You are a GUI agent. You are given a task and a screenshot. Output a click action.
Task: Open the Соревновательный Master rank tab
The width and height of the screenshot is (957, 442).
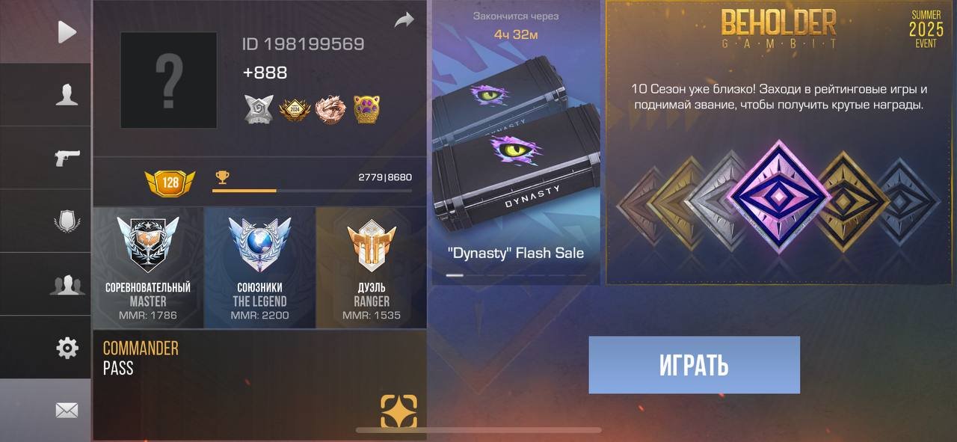148,268
